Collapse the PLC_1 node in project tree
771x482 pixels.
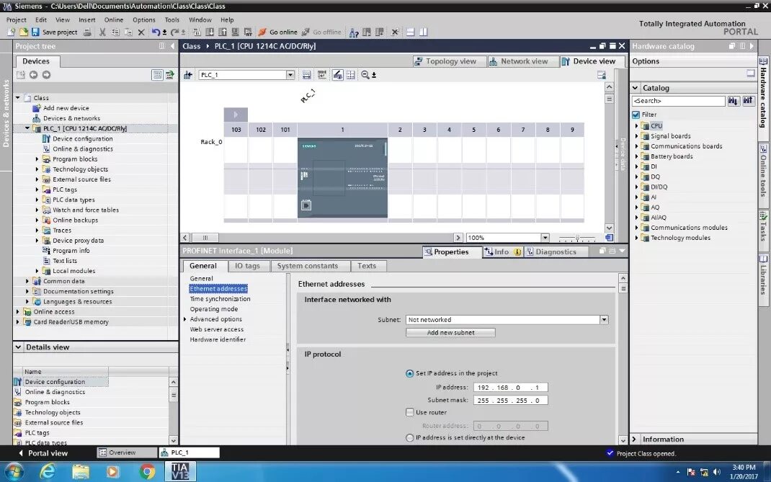pos(27,128)
